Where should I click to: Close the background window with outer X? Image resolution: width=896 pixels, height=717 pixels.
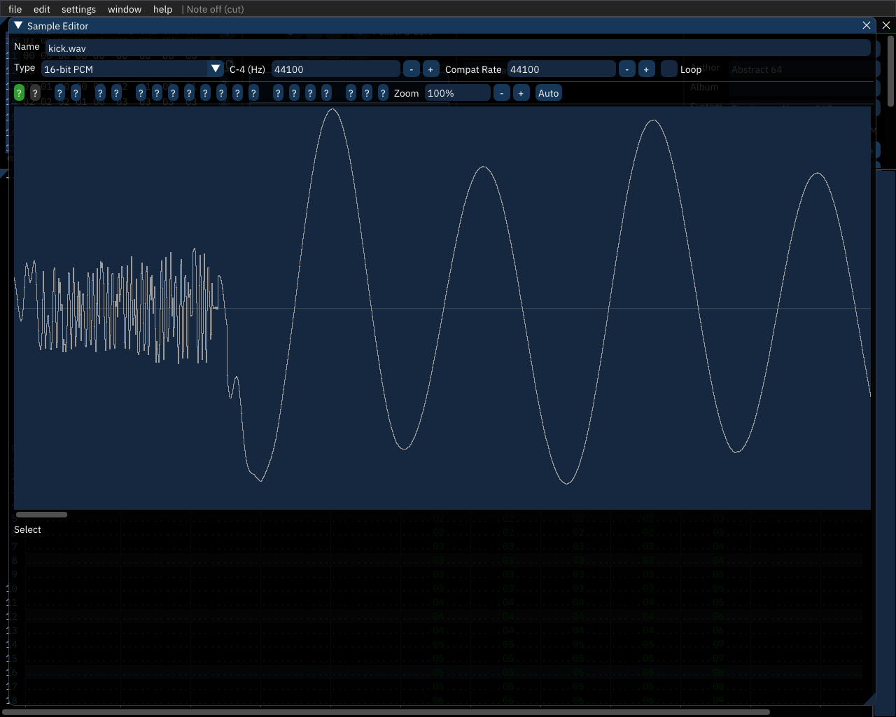886,25
